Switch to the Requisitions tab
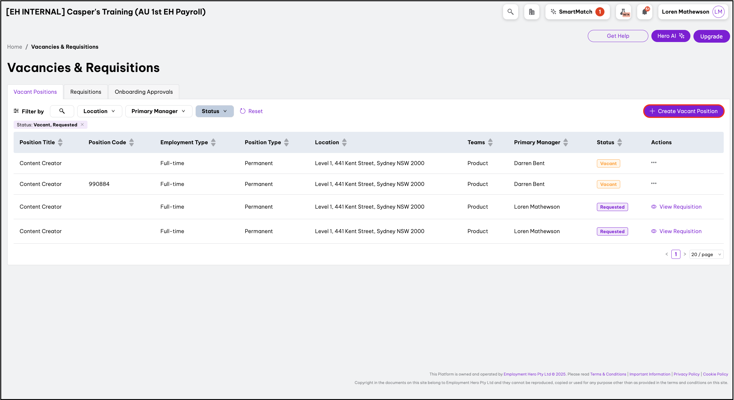This screenshot has width=734, height=400. coord(86,92)
